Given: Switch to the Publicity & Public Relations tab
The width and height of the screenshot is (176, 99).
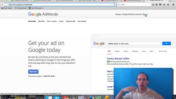Looking at the screenshot, I should [21, 1].
